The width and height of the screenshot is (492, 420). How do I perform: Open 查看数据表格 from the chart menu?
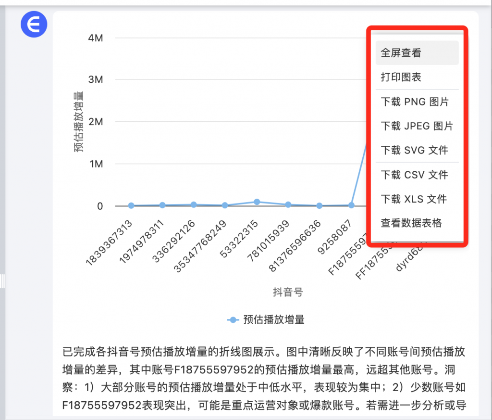[417, 223]
